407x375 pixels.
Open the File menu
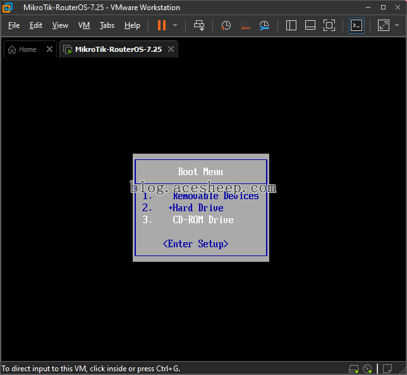click(14, 25)
